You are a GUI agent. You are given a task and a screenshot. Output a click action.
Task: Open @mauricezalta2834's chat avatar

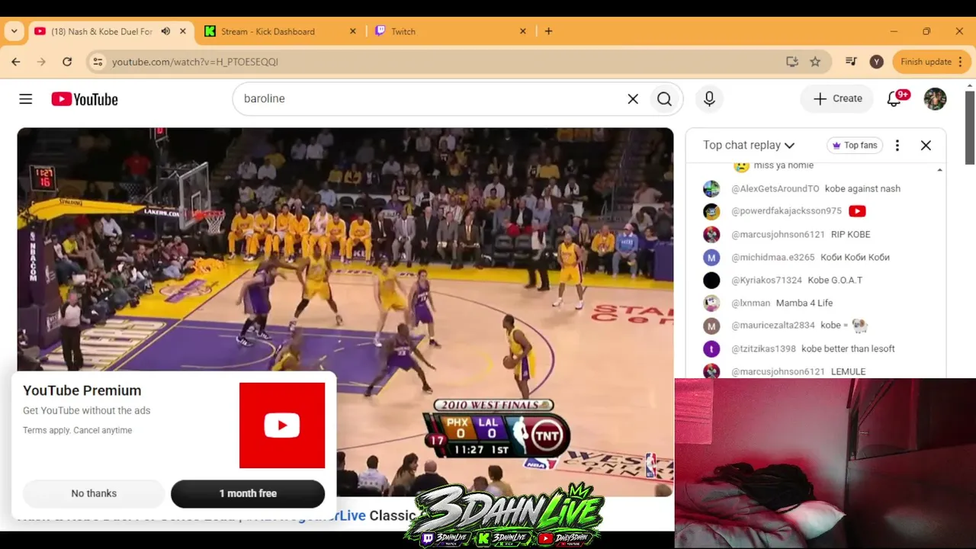(711, 326)
